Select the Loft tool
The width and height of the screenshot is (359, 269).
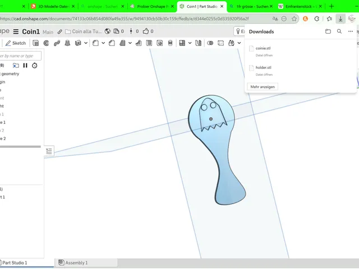pos(67,43)
